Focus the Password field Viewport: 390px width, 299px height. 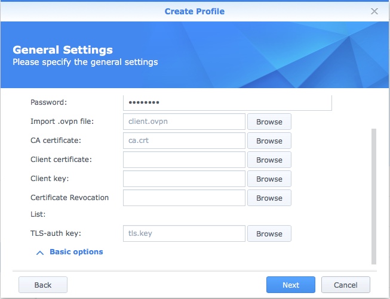coord(227,102)
